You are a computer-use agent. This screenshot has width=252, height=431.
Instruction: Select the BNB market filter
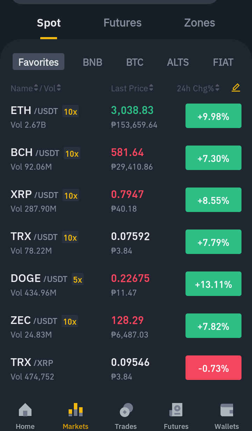click(x=92, y=62)
